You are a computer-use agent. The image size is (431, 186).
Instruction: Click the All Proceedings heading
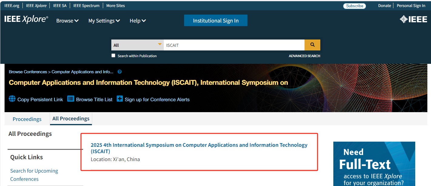pyautogui.click(x=30, y=134)
